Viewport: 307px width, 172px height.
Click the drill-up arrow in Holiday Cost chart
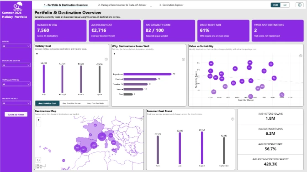(x=37, y=54)
